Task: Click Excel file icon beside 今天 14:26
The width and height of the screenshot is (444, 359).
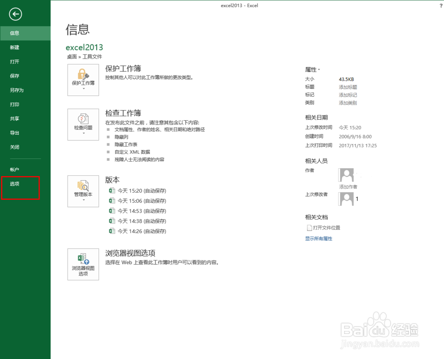Action: tap(112, 231)
